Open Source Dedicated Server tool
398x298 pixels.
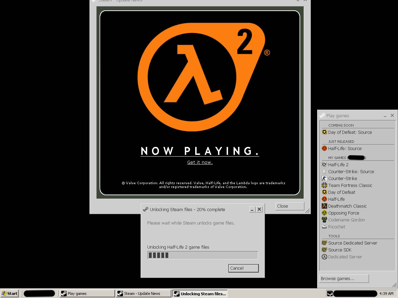[x=352, y=243]
